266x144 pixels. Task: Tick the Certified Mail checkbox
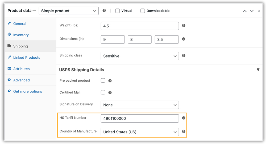[103, 92]
